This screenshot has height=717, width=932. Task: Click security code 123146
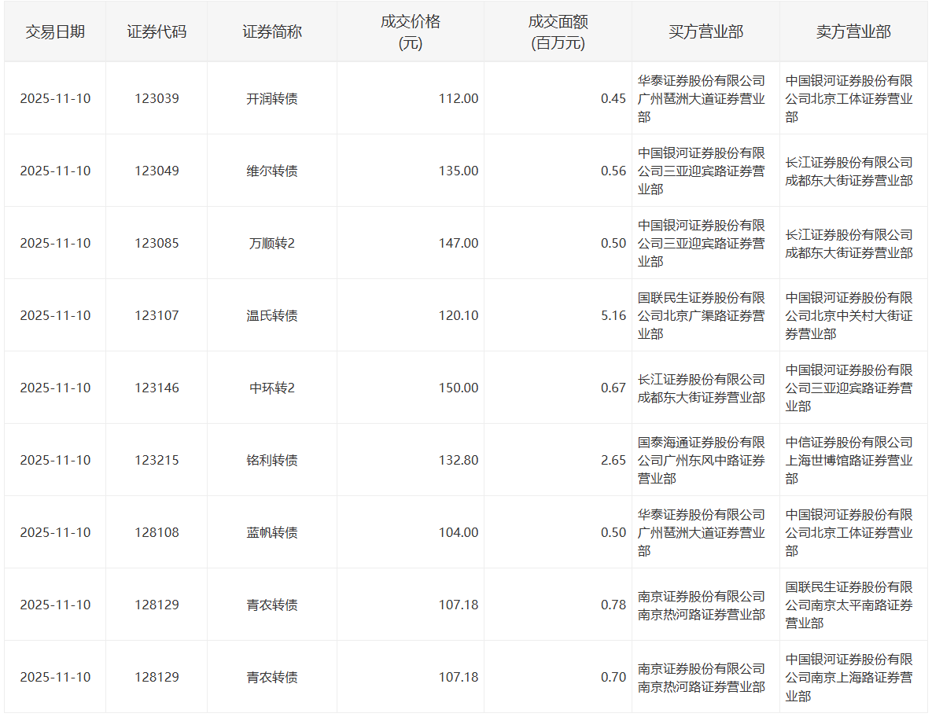[x=157, y=388]
